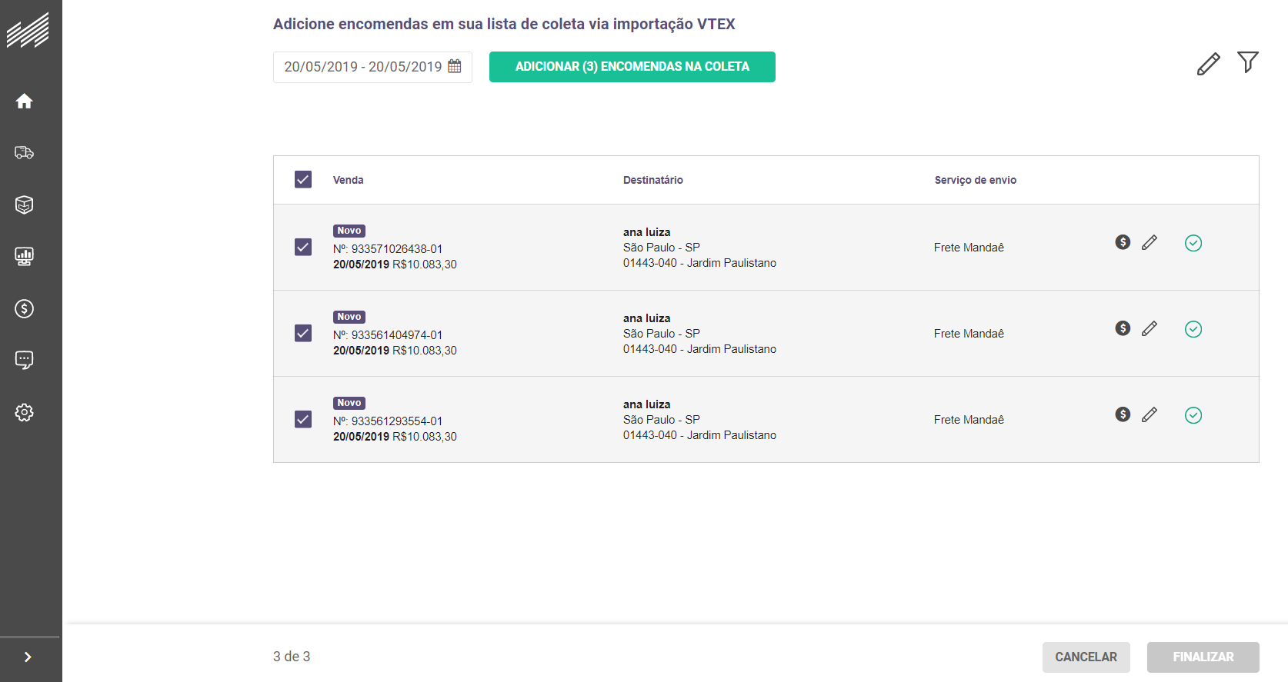Click Adicionar (3) Encomendas na Coleta button
1288x682 pixels.
(632, 67)
